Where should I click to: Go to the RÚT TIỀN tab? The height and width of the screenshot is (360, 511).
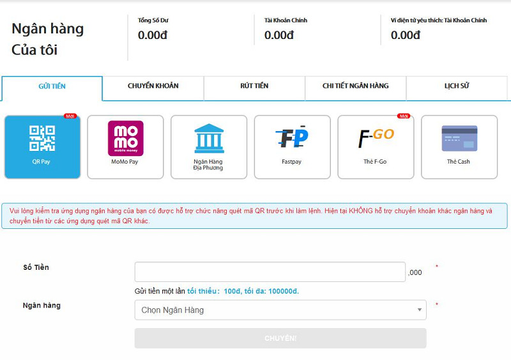tap(254, 86)
